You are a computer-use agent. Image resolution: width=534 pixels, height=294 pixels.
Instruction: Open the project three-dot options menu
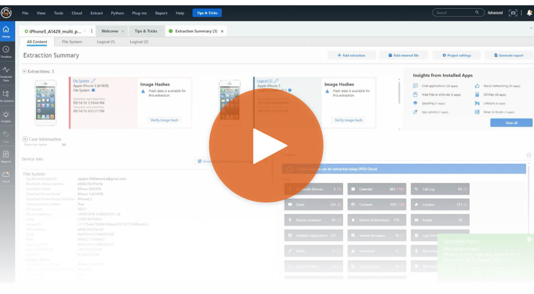92,31
